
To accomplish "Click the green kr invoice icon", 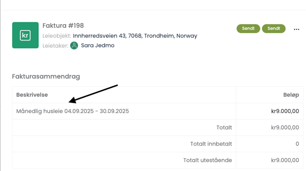I will click(x=26, y=35).
